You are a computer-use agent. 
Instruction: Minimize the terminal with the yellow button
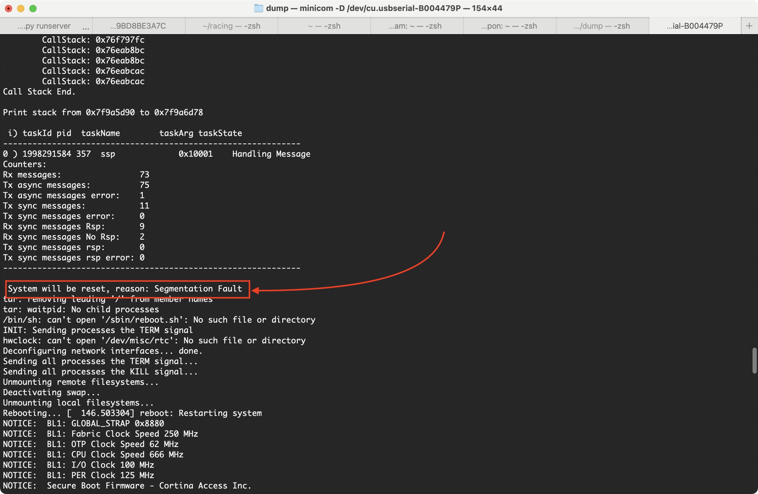coord(21,8)
